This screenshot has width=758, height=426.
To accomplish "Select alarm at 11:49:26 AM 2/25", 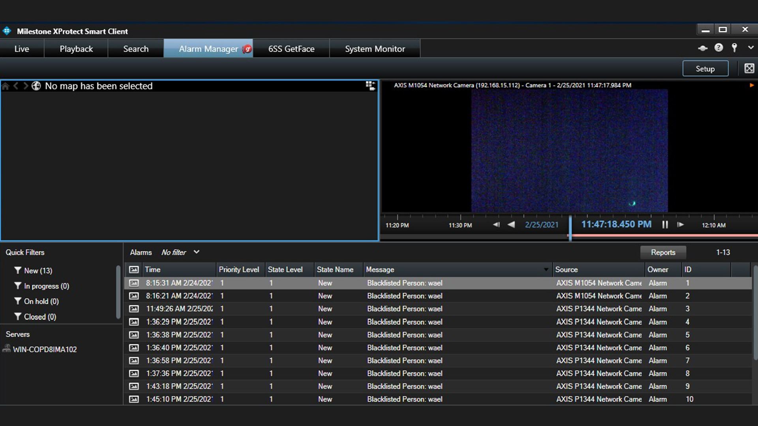I will (x=438, y=309).
